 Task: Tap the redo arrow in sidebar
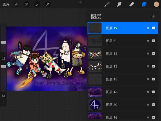click(3, 102)
